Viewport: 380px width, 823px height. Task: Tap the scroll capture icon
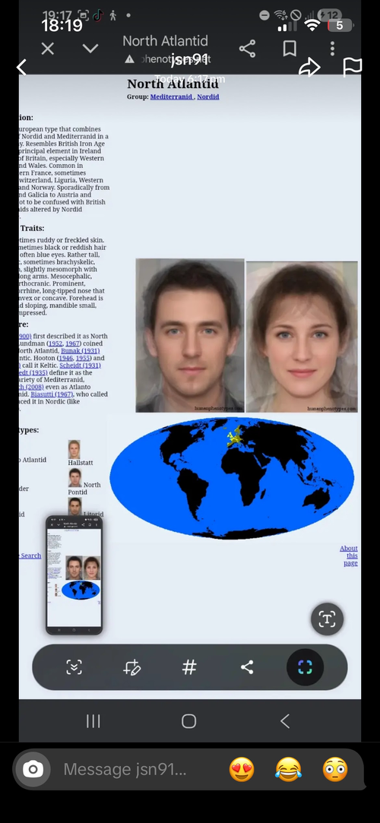pyautogui.click(x=74, y=667)
